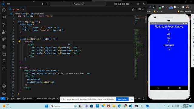Click the emulator Home navigation button

point(169,88)
